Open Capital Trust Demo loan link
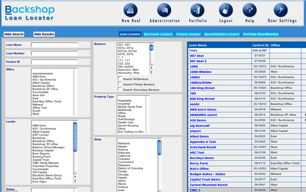Image resolution: width=306 pixels, height=192 pixels. point(205,179)
